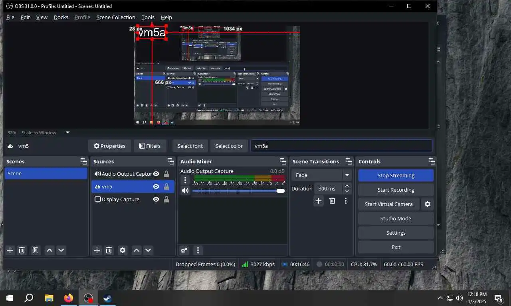Pop out the Scene Transitions dock
The height and width of the screenshot is (306, 511).
pyautogui.click(x=349, y=161)
